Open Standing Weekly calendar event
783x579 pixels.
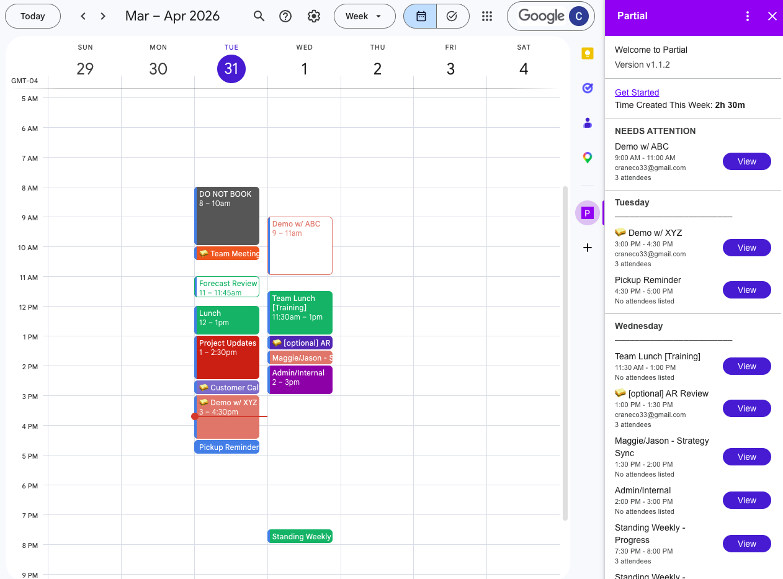tap(300, 536)
